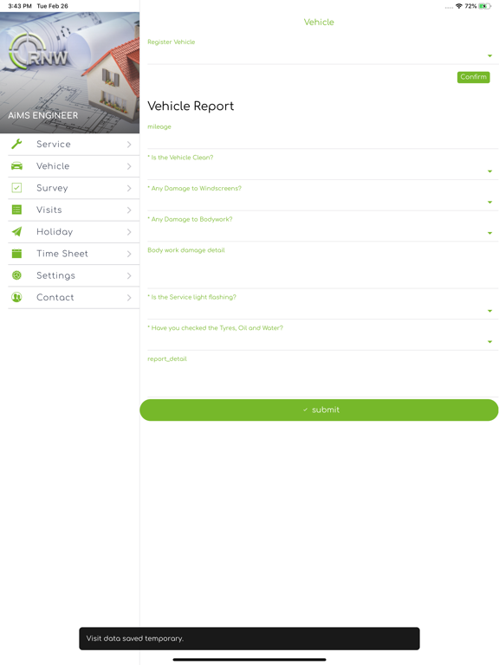Click the paper plane Holiday icon
The width and height of the screenshot is (499, 665).
(x=16, y=231)
